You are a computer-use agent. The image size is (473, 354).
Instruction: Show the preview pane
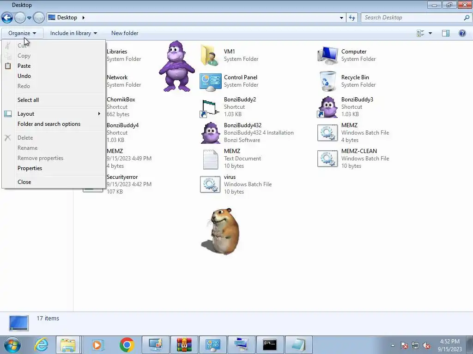pos(446,33)
